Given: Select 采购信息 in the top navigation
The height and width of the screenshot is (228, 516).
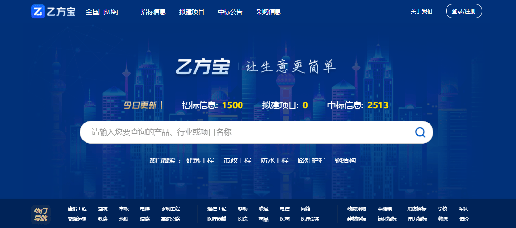Looking at the screenshot, I should point(268,12).
